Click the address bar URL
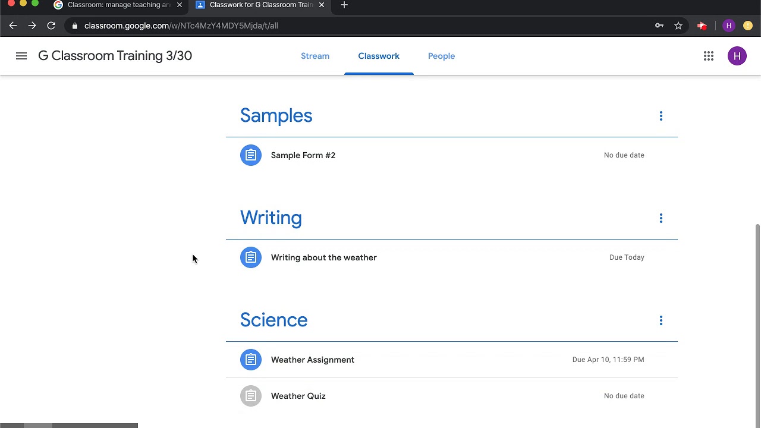This screenshot has height=428, width=761. (181, 26)
